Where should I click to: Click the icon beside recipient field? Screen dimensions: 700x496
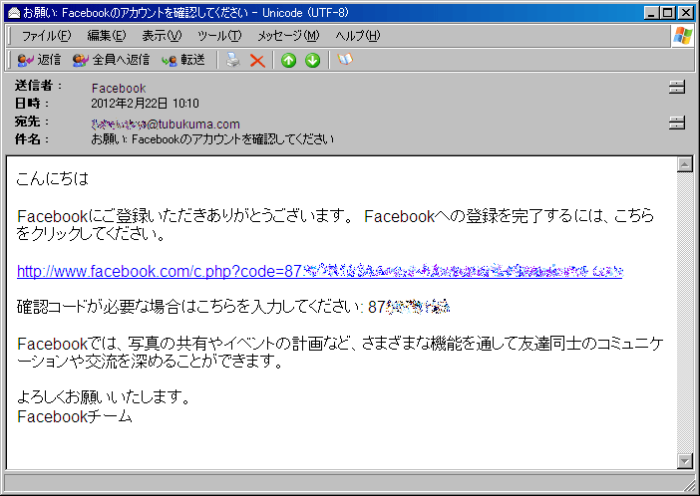677,123
